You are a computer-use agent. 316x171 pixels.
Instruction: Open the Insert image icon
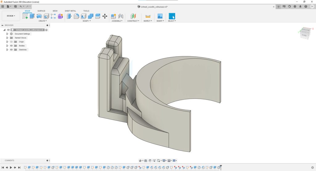[x=160, y=16]
